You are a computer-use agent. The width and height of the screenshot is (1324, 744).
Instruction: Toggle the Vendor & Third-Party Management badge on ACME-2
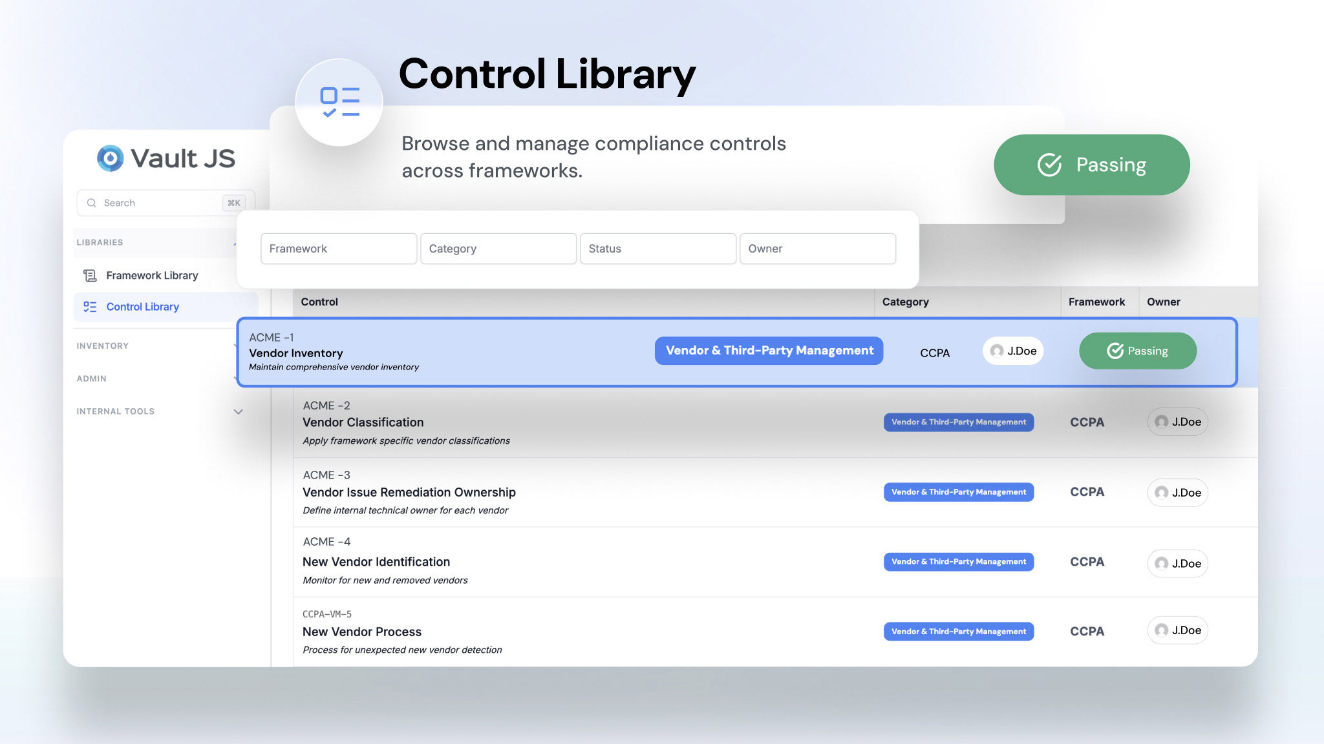coord(958,422)
